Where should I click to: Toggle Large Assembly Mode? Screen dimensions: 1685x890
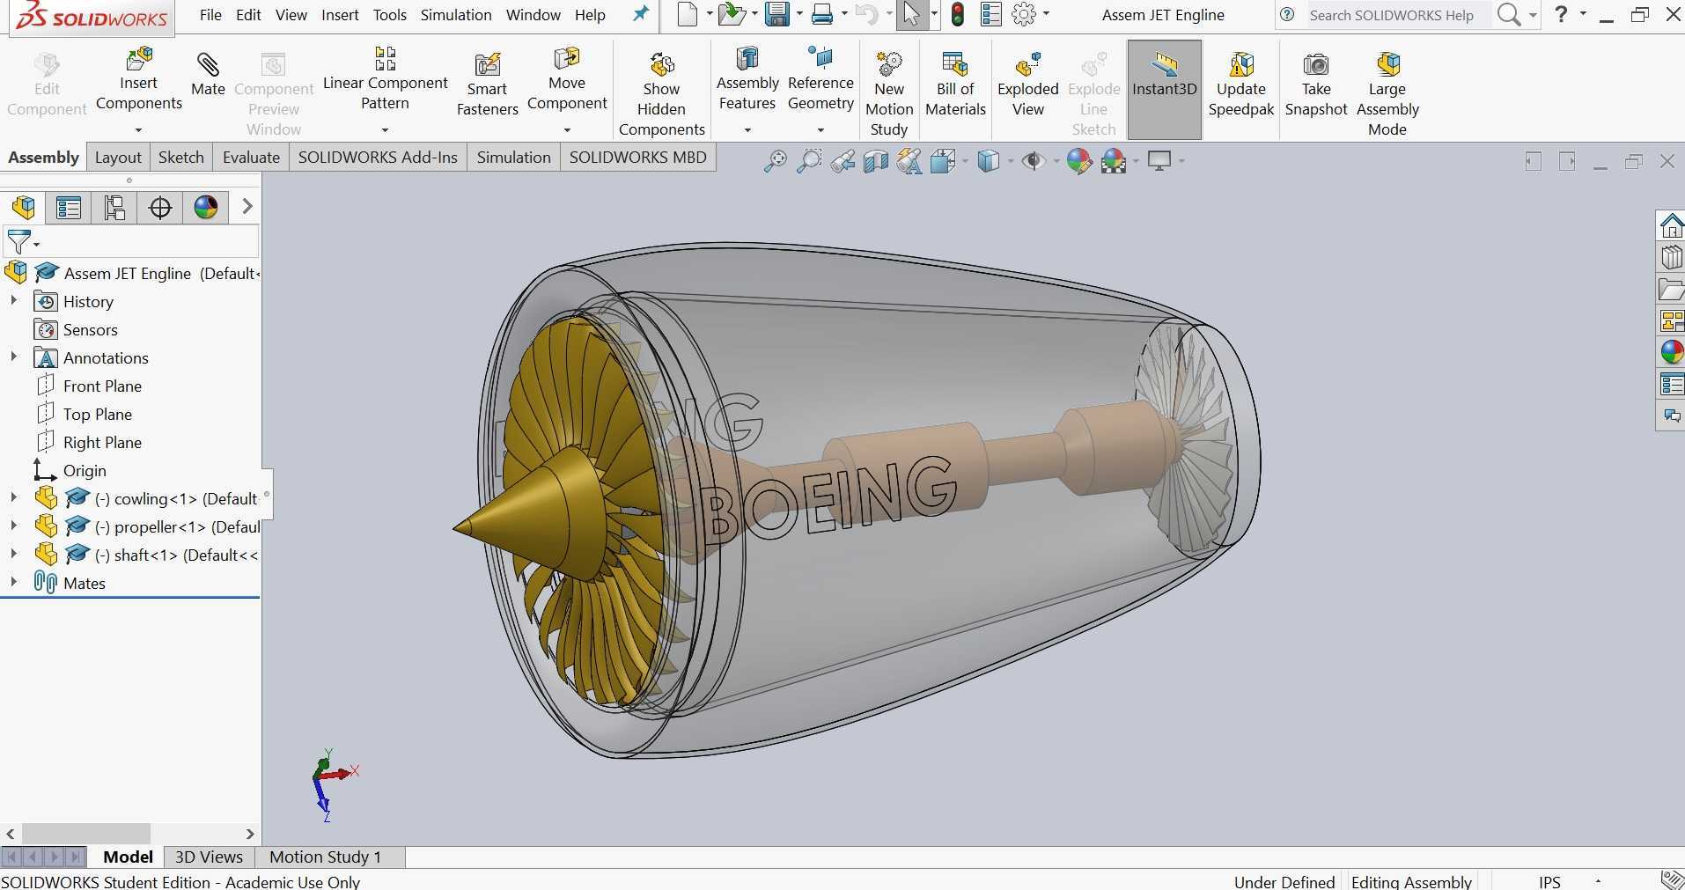point(1387,94)
